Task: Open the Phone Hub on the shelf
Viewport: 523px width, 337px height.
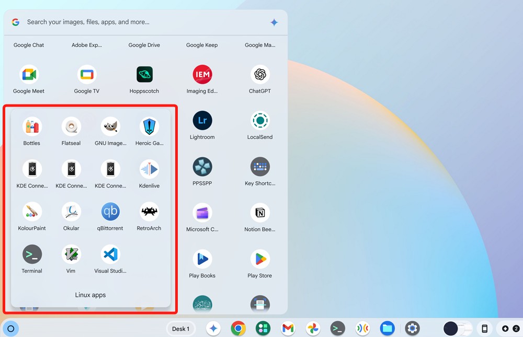Action: [485, 329]
